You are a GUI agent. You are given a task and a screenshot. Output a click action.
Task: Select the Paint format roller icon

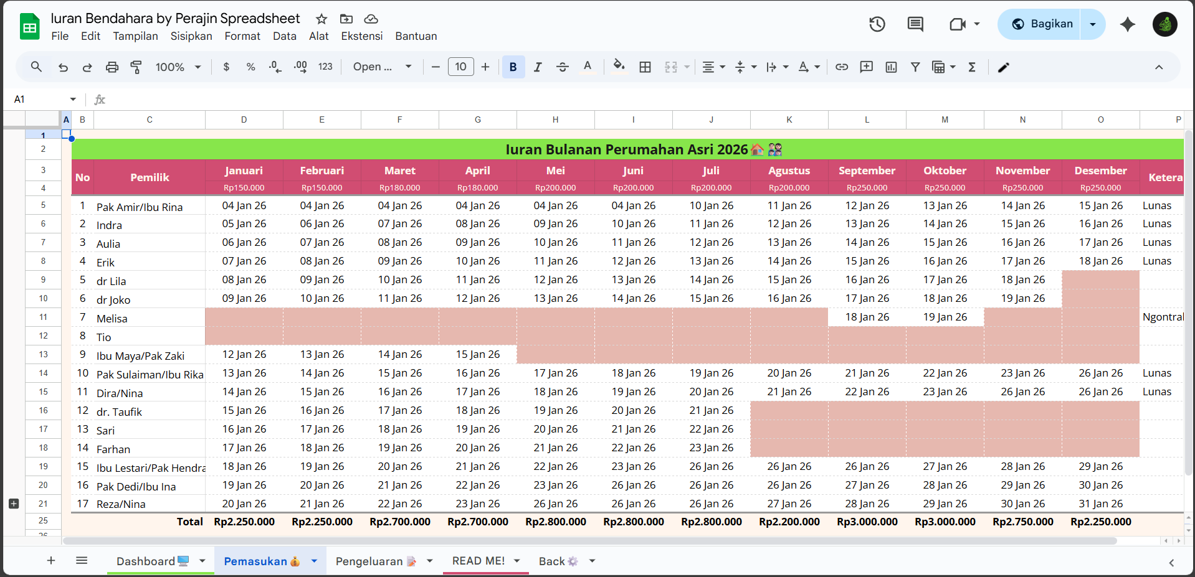(x=136, y=67)
